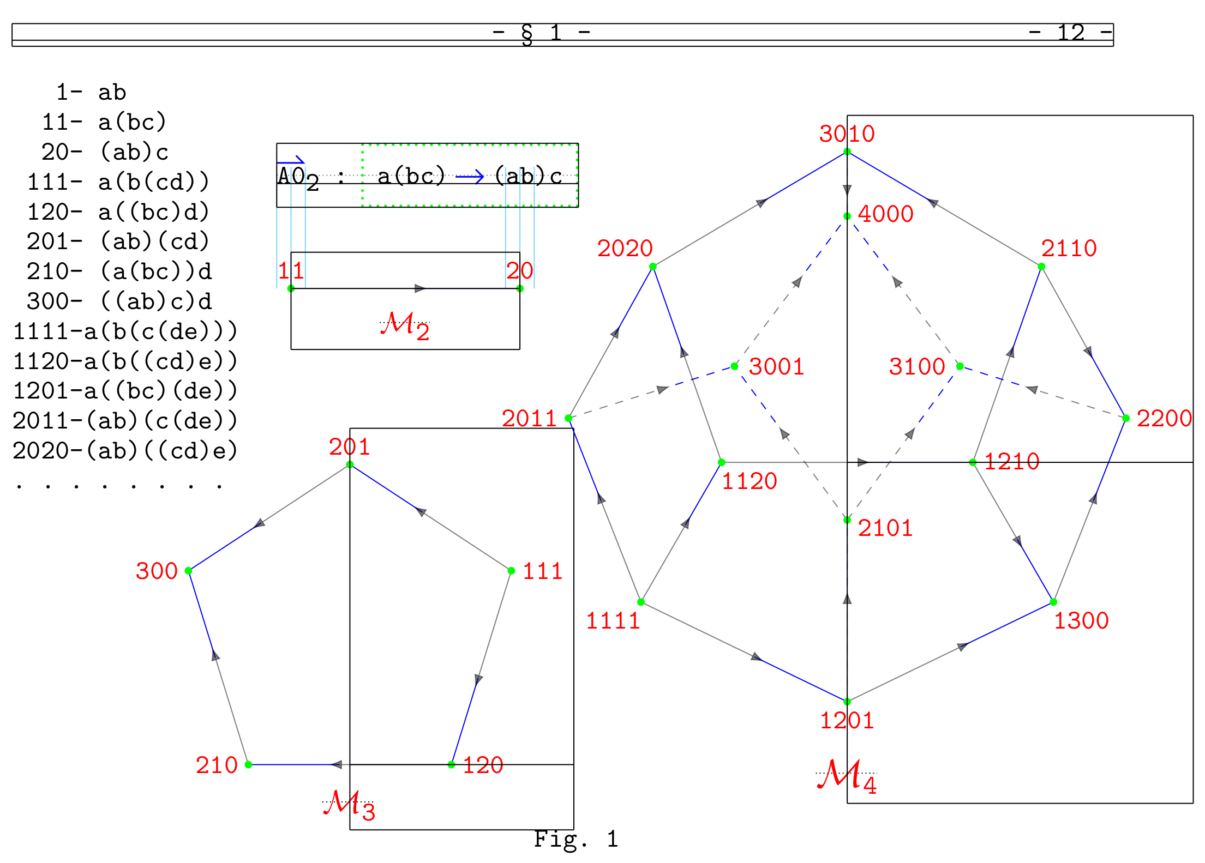Click the vertex label 2110
The height and width of the screenshot is (863, 1205).
[1069, 249]
